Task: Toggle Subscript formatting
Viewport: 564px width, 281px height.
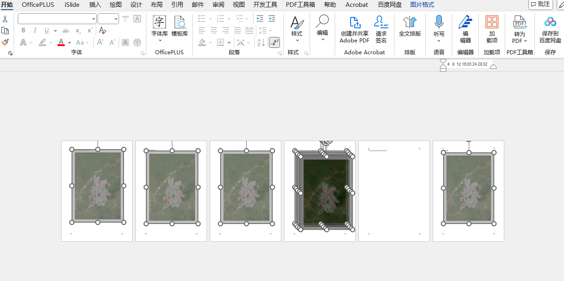Action: point(78,31)
